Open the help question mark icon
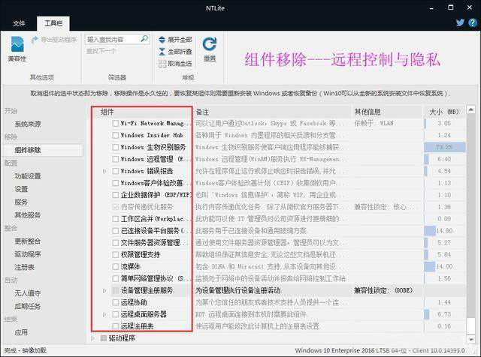Screen dimensions: 481x357 473,22
